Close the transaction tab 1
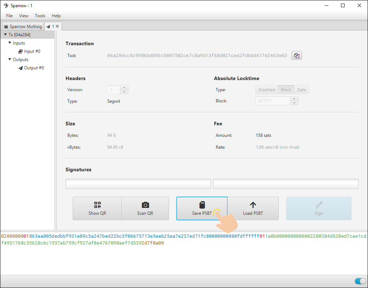 click(x=58, y=26)
